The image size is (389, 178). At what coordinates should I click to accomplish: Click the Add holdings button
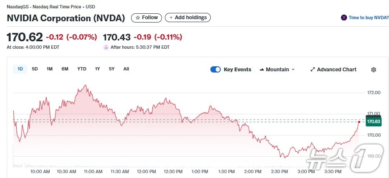tap(188, 18)
